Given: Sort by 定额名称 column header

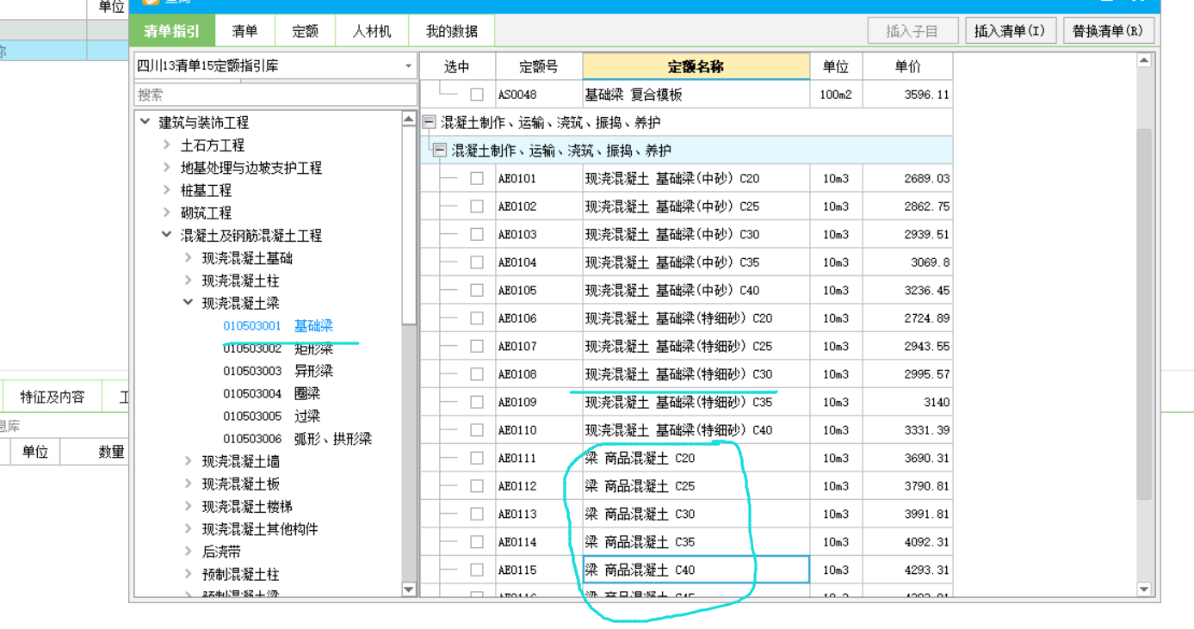Looking at the screenshot, I should pos(696,66).
